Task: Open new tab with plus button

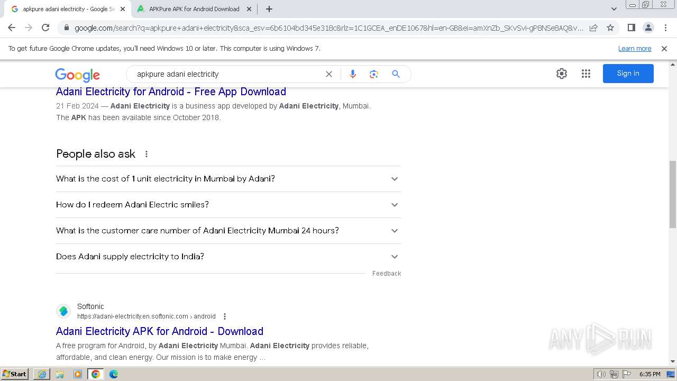Action: 269,9
